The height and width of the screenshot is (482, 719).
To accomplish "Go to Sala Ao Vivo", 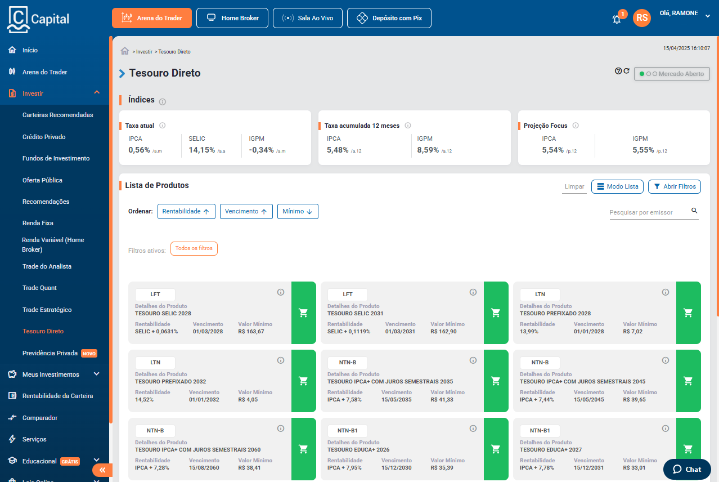I will click(308, 18).
